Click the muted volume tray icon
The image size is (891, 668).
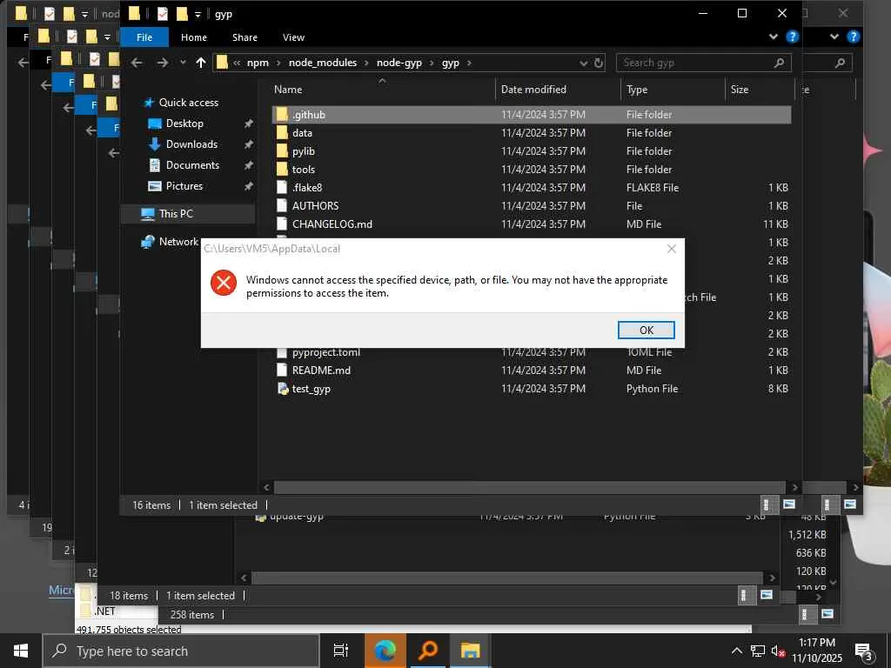778,651
